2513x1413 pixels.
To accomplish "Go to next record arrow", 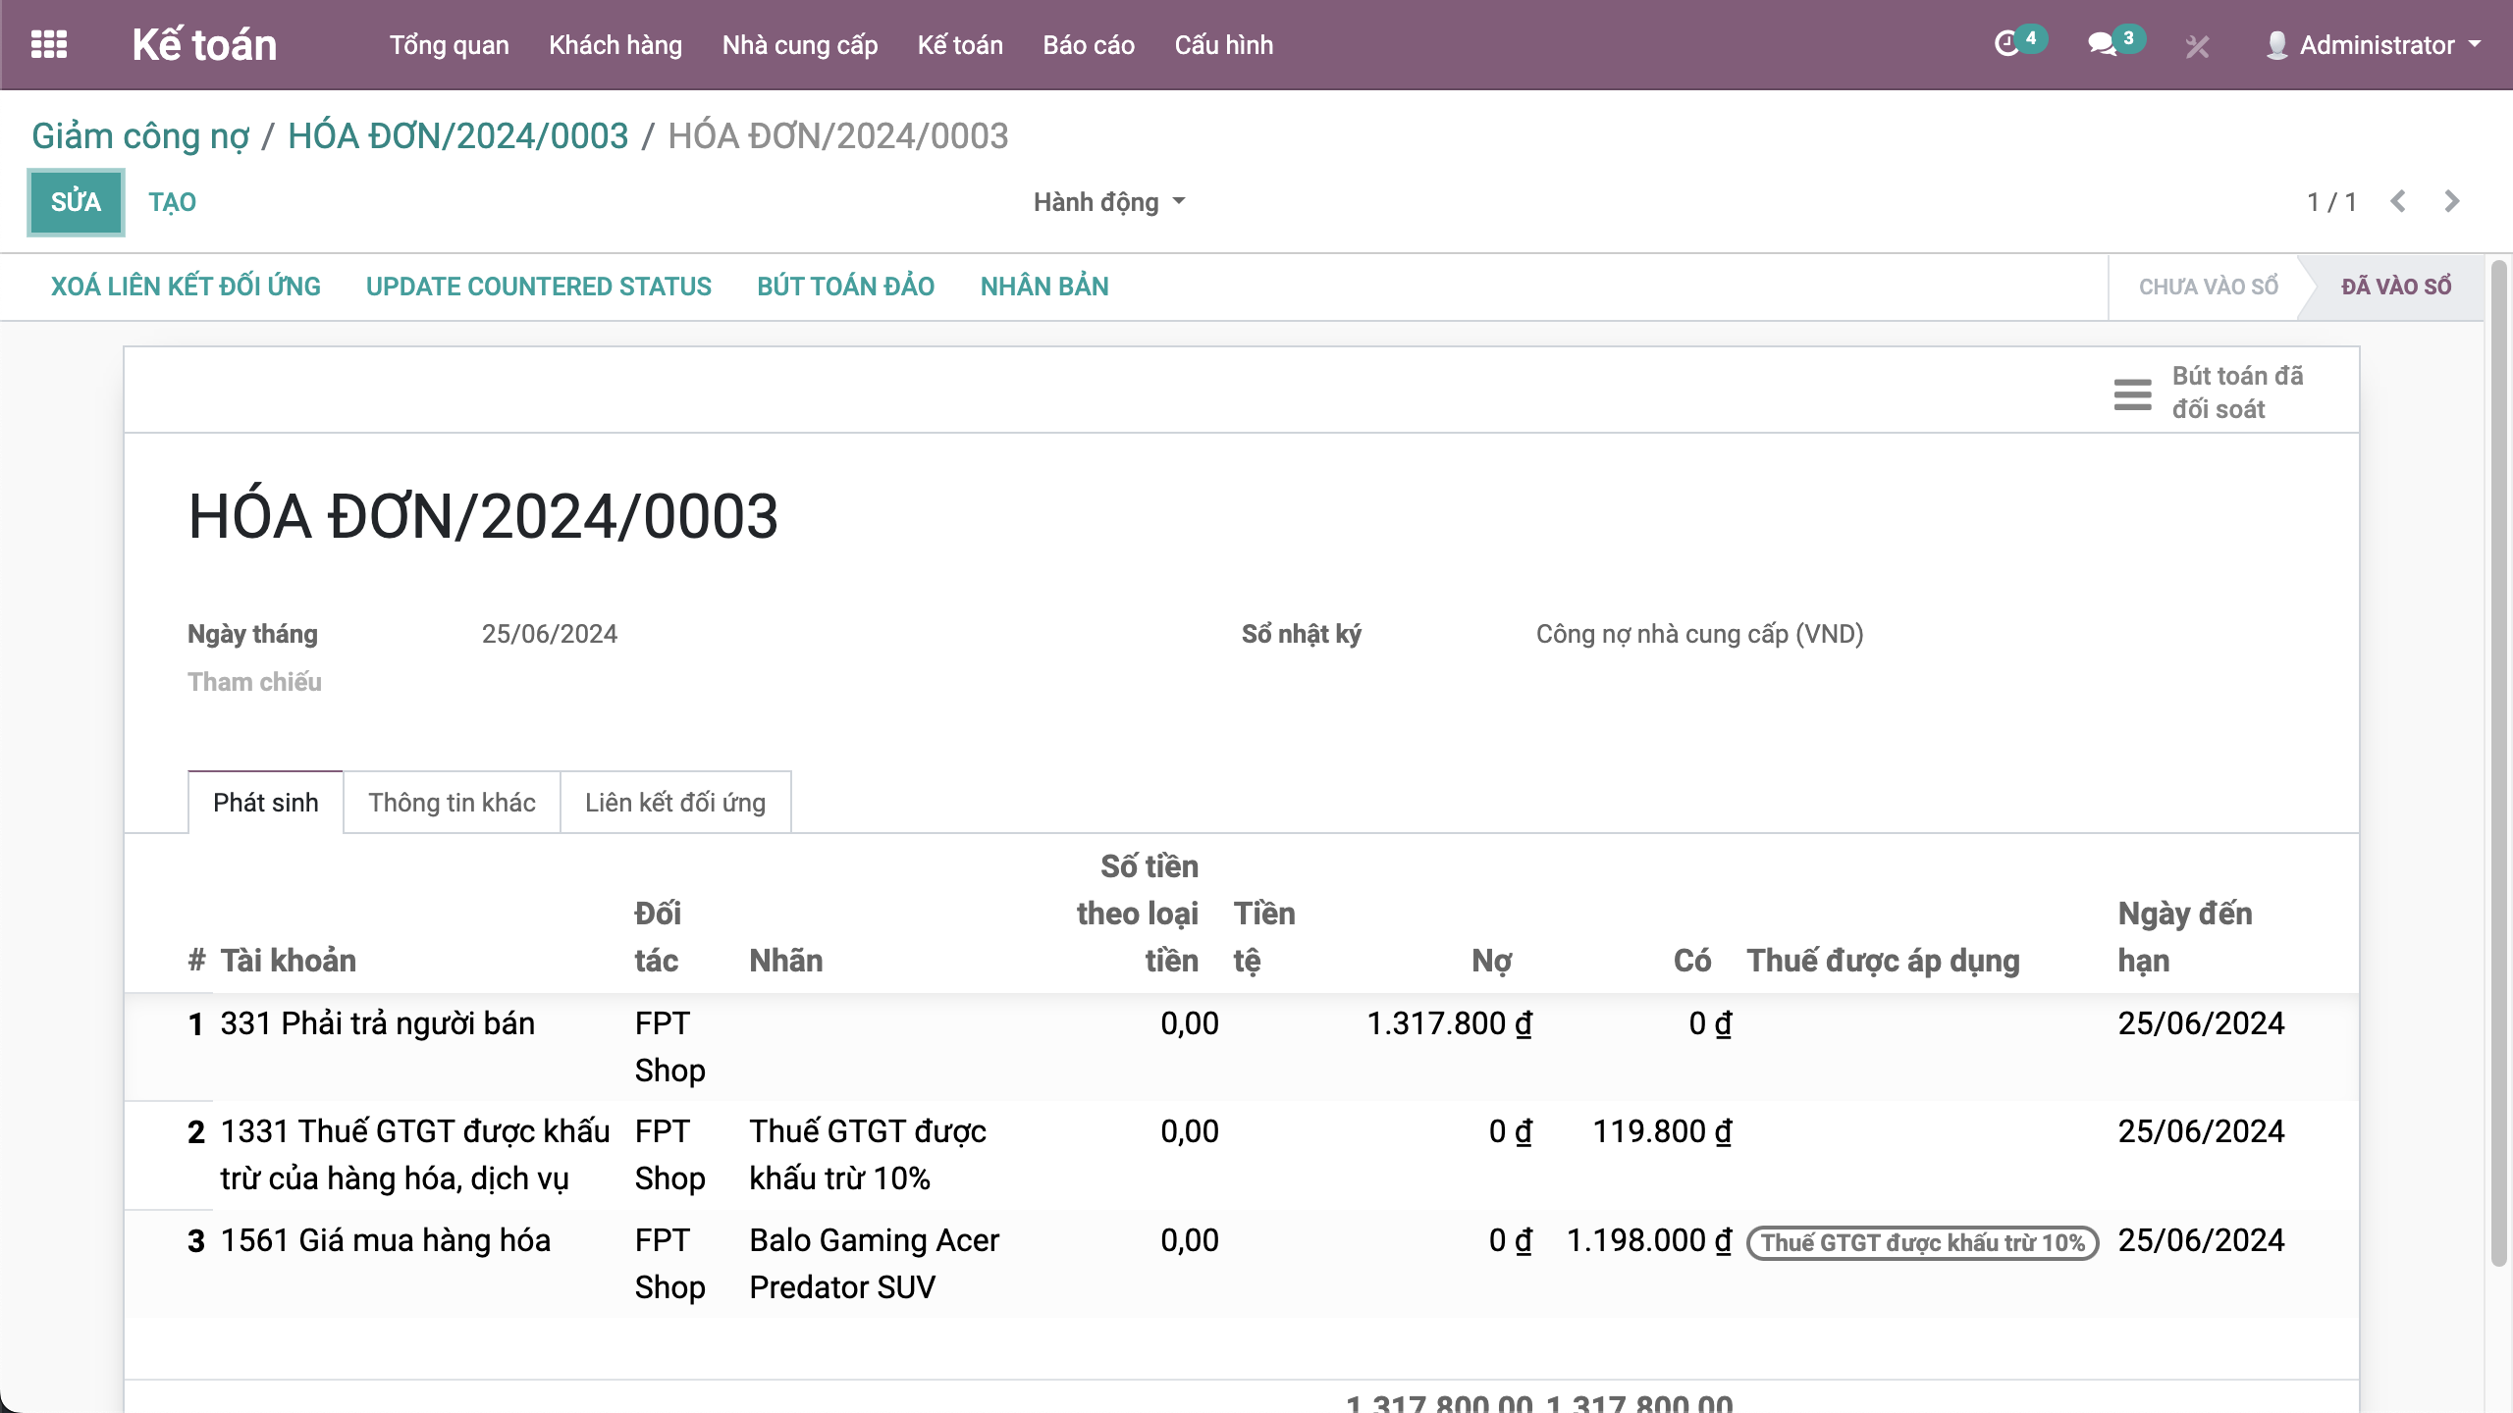I will (x=2452, y=202).
